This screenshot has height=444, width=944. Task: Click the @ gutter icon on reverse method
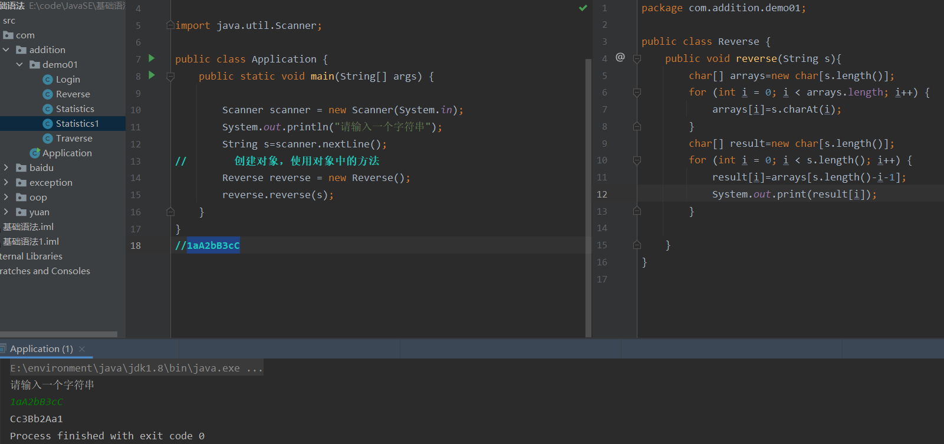click(620, 57)
